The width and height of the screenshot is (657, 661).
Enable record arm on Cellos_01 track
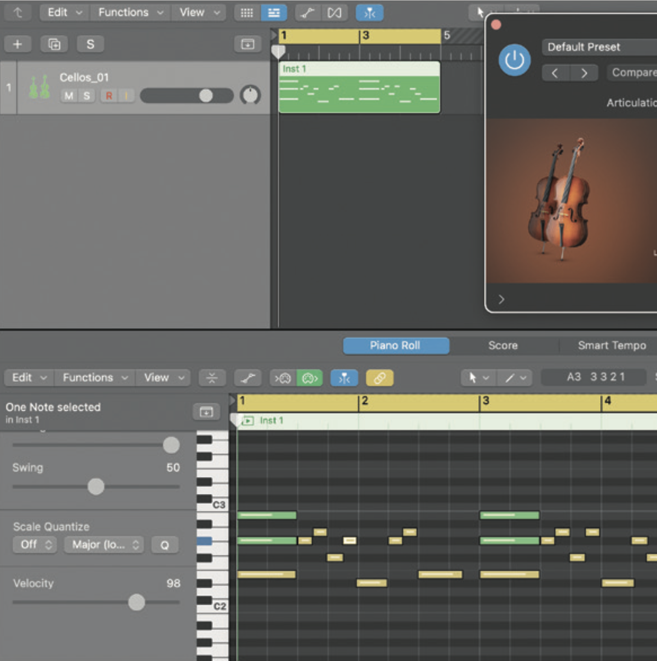(108, 96)
